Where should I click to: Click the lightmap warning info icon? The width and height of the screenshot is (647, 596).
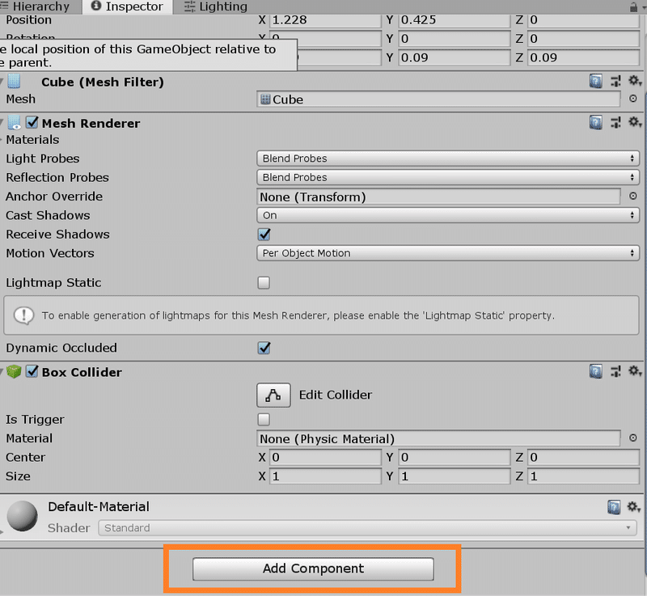click(x=24, y=315)
